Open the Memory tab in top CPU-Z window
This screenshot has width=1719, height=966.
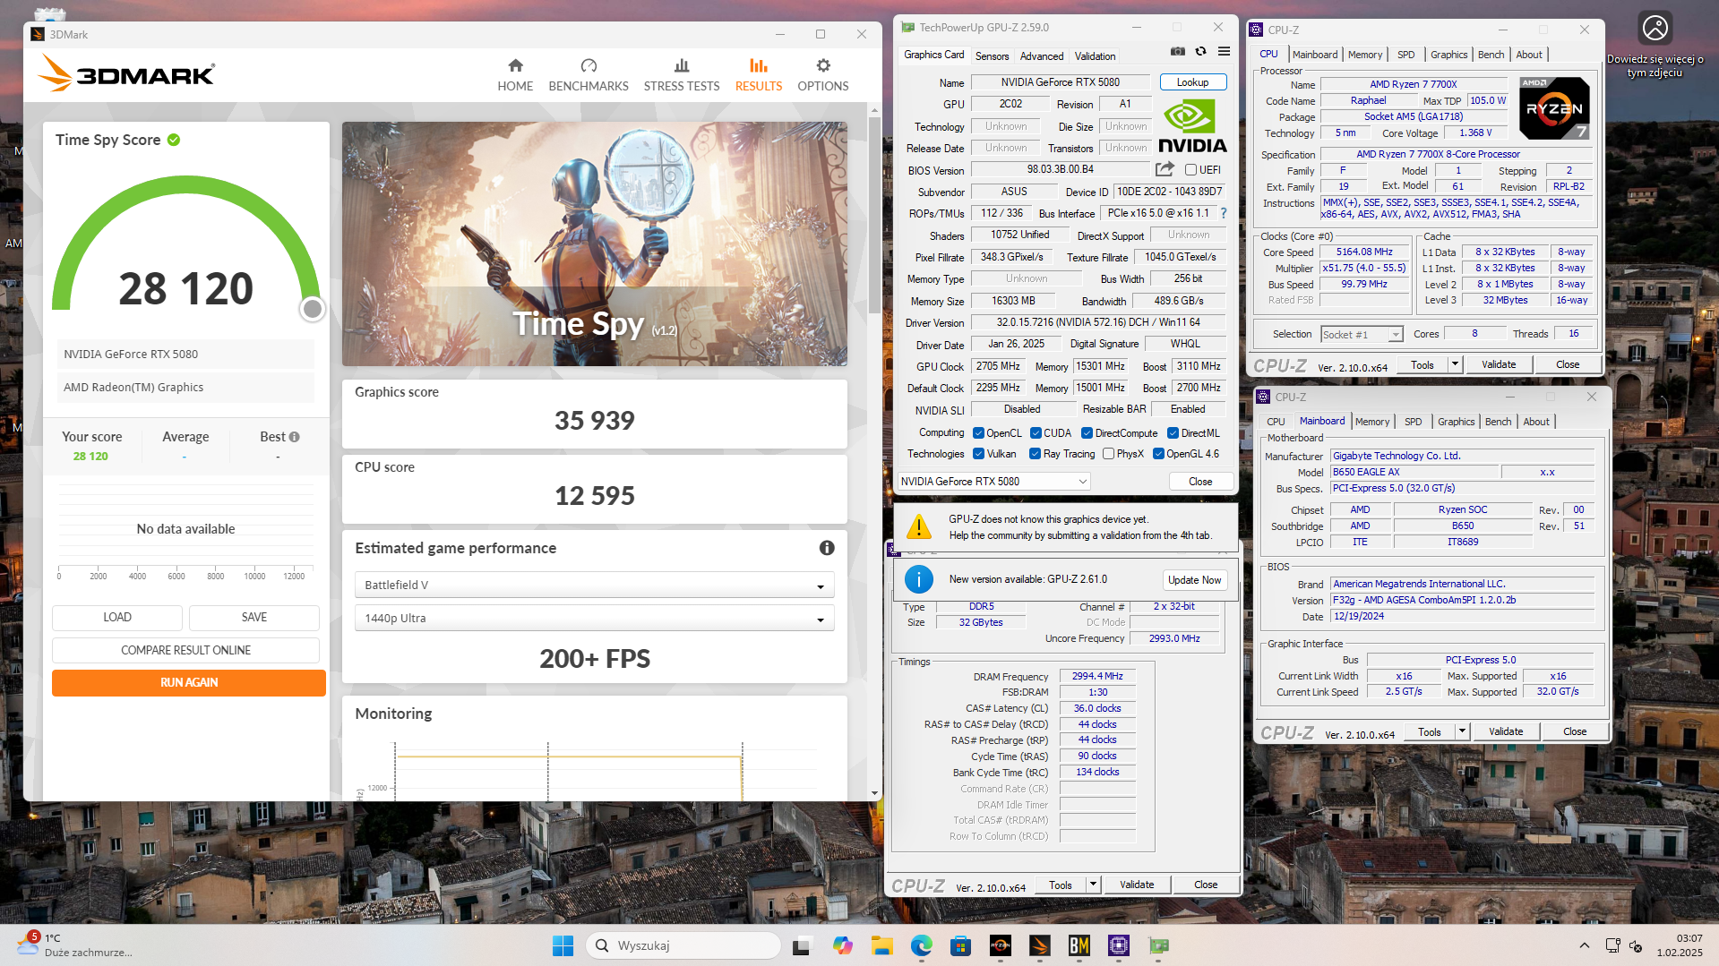click(1365, 55)
